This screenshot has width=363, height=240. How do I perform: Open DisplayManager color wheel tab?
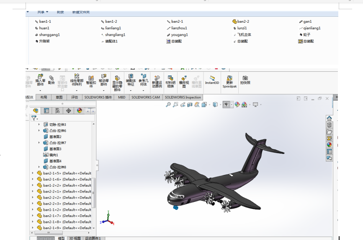click(80, 111)
